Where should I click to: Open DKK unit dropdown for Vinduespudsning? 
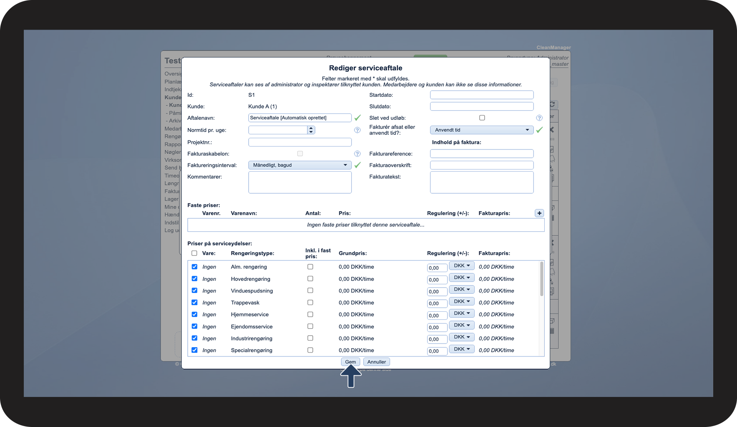(x=461, y=289)
